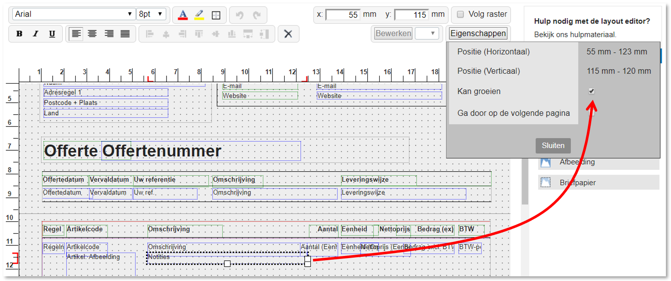Select the Briefpapier item in sidebar
Viewport: 671px width, 281px height.
[577, 183]
